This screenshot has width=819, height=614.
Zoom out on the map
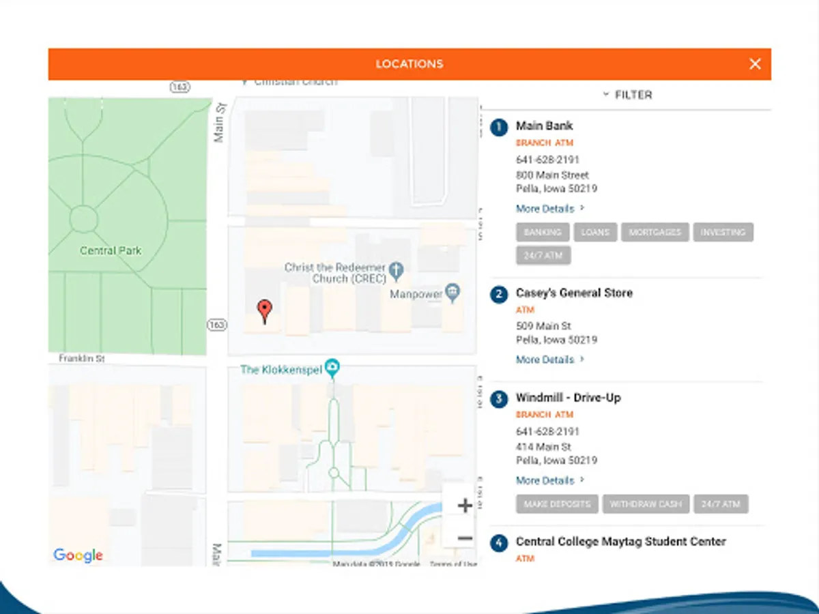tap(465, 538)
